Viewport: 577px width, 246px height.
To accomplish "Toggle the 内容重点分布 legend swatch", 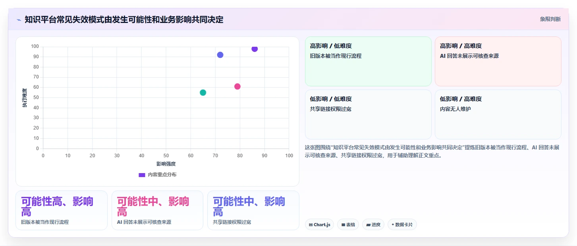I will (x=142, y=175).
